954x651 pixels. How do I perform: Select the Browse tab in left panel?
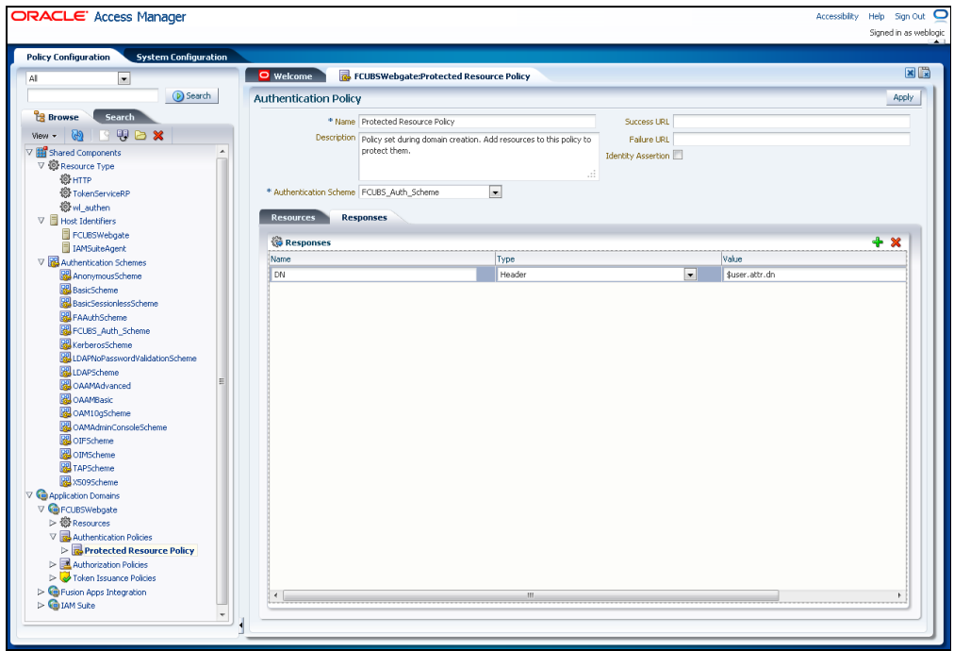point(57,117)
